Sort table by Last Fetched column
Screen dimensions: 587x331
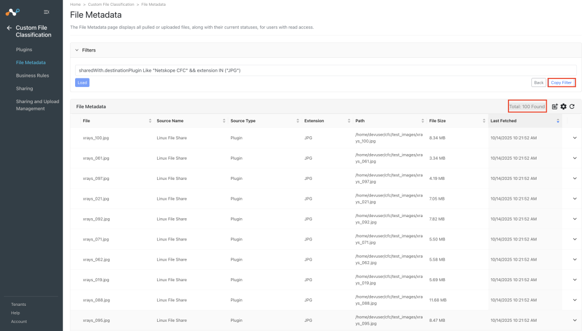558,121
